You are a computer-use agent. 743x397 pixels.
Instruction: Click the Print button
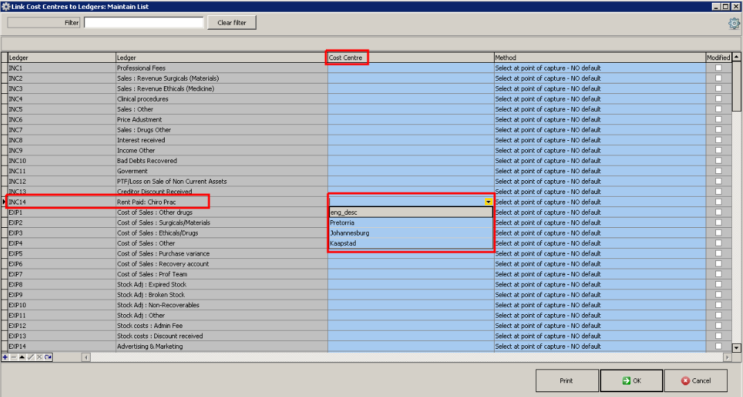coord(567,380)
